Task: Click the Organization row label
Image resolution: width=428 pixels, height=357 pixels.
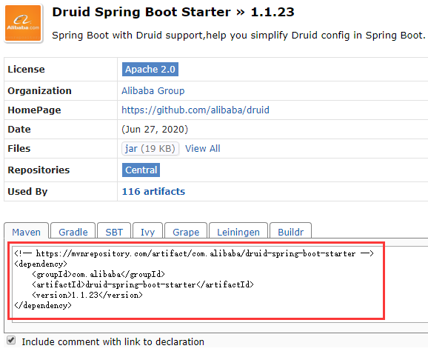Action: pyautogui.click(x=39, y=91)
